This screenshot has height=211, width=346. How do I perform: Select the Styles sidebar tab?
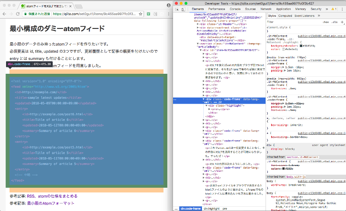272,16
